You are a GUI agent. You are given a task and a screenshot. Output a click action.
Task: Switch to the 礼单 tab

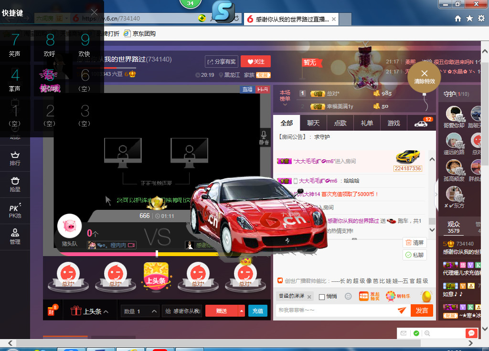tap(367, 123)
